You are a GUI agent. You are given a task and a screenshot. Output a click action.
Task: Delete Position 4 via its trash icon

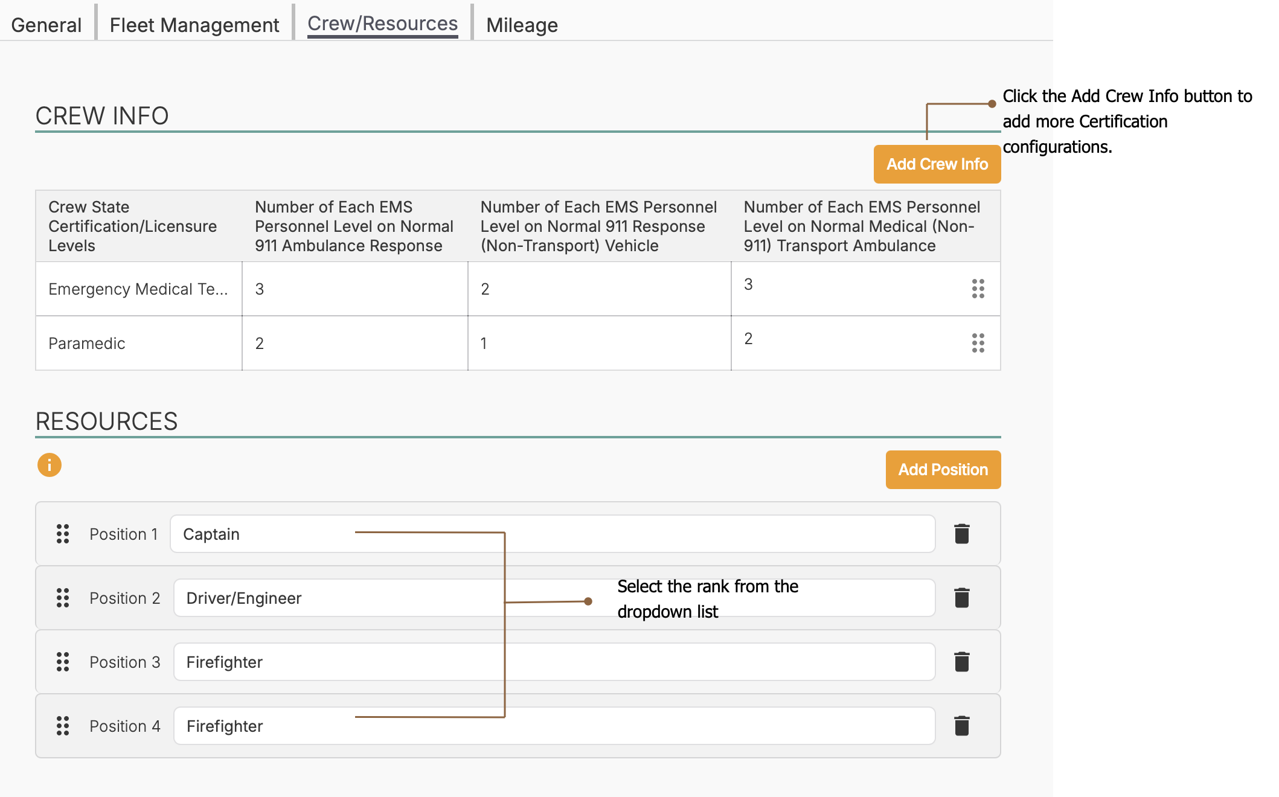[x=961, y=726]
